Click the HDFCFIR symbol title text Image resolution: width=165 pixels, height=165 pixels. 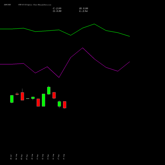(x=7, y=5)
